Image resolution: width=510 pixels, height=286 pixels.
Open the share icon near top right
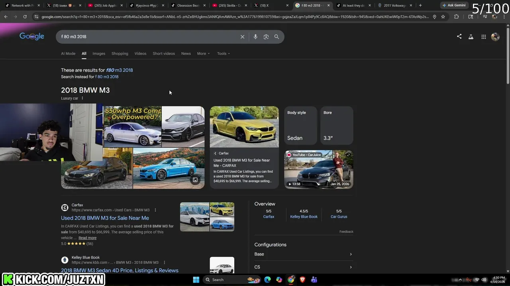click(x=459, y=37)
